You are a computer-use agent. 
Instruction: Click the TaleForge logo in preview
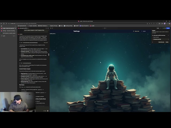pos(76,31)
